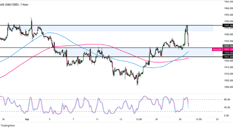This screenshot has height=129, width=233.
Task: Click the Sep date label on time axis
Action: pos(27,119)
